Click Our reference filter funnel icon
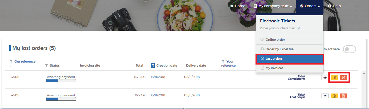Image resolution: width=369 pixels, height=109 pixels. 11,61
